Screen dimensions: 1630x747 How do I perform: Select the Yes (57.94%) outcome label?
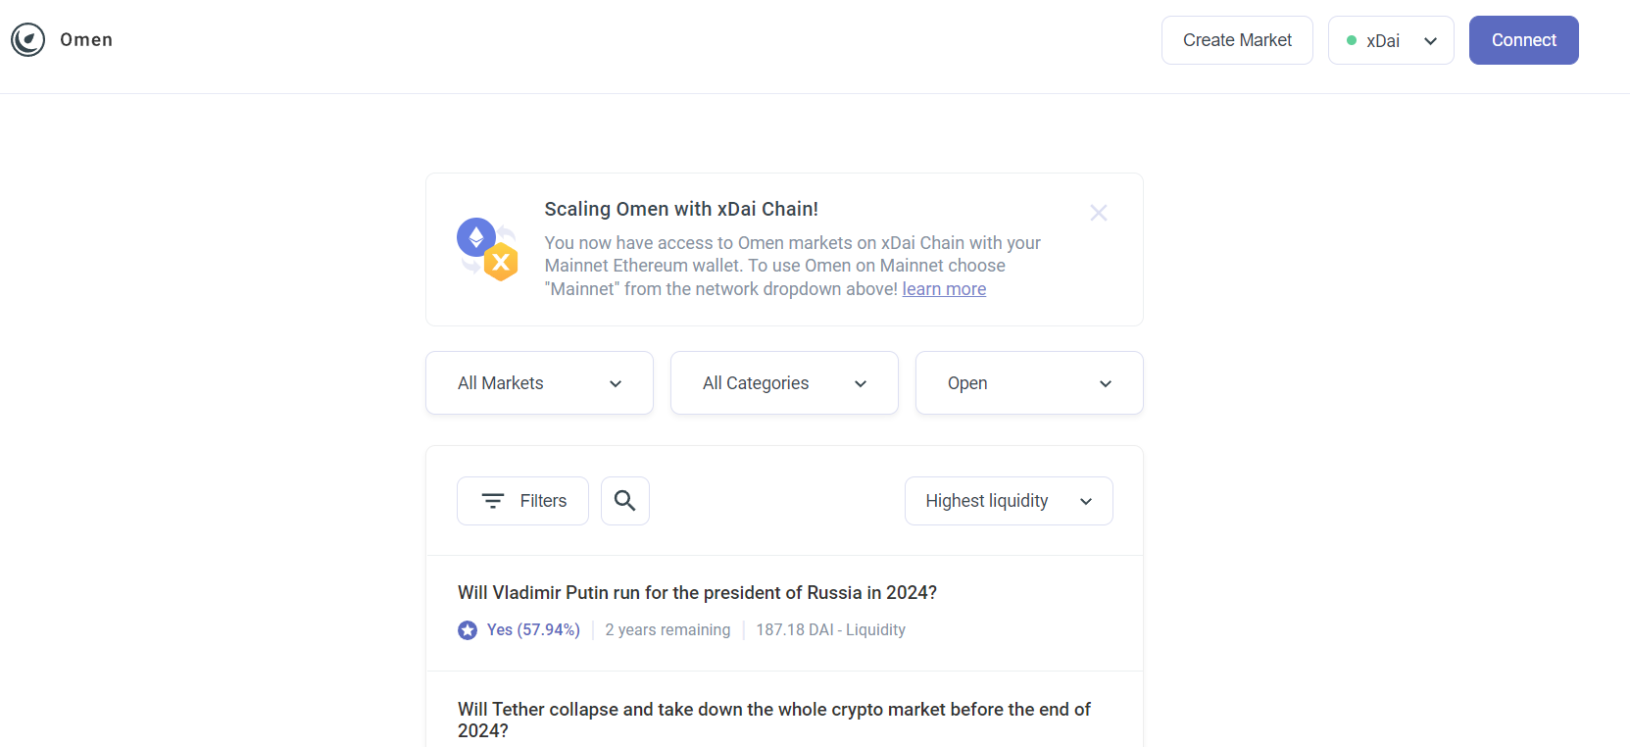pos(533,630)
